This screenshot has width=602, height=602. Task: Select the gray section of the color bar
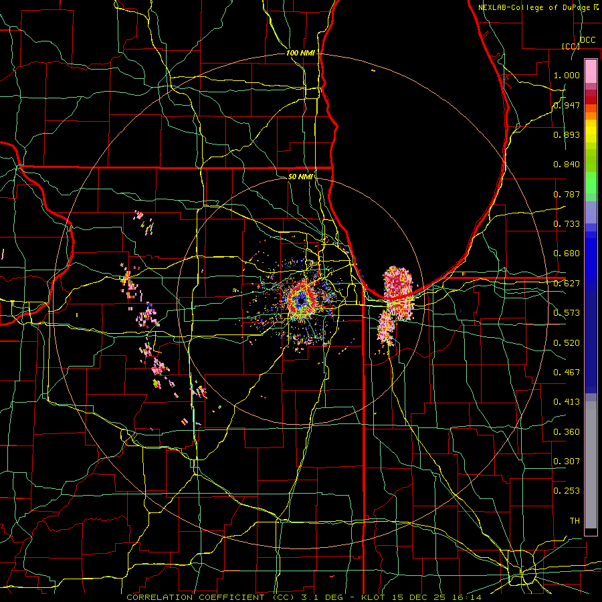[x=591, y=465]
